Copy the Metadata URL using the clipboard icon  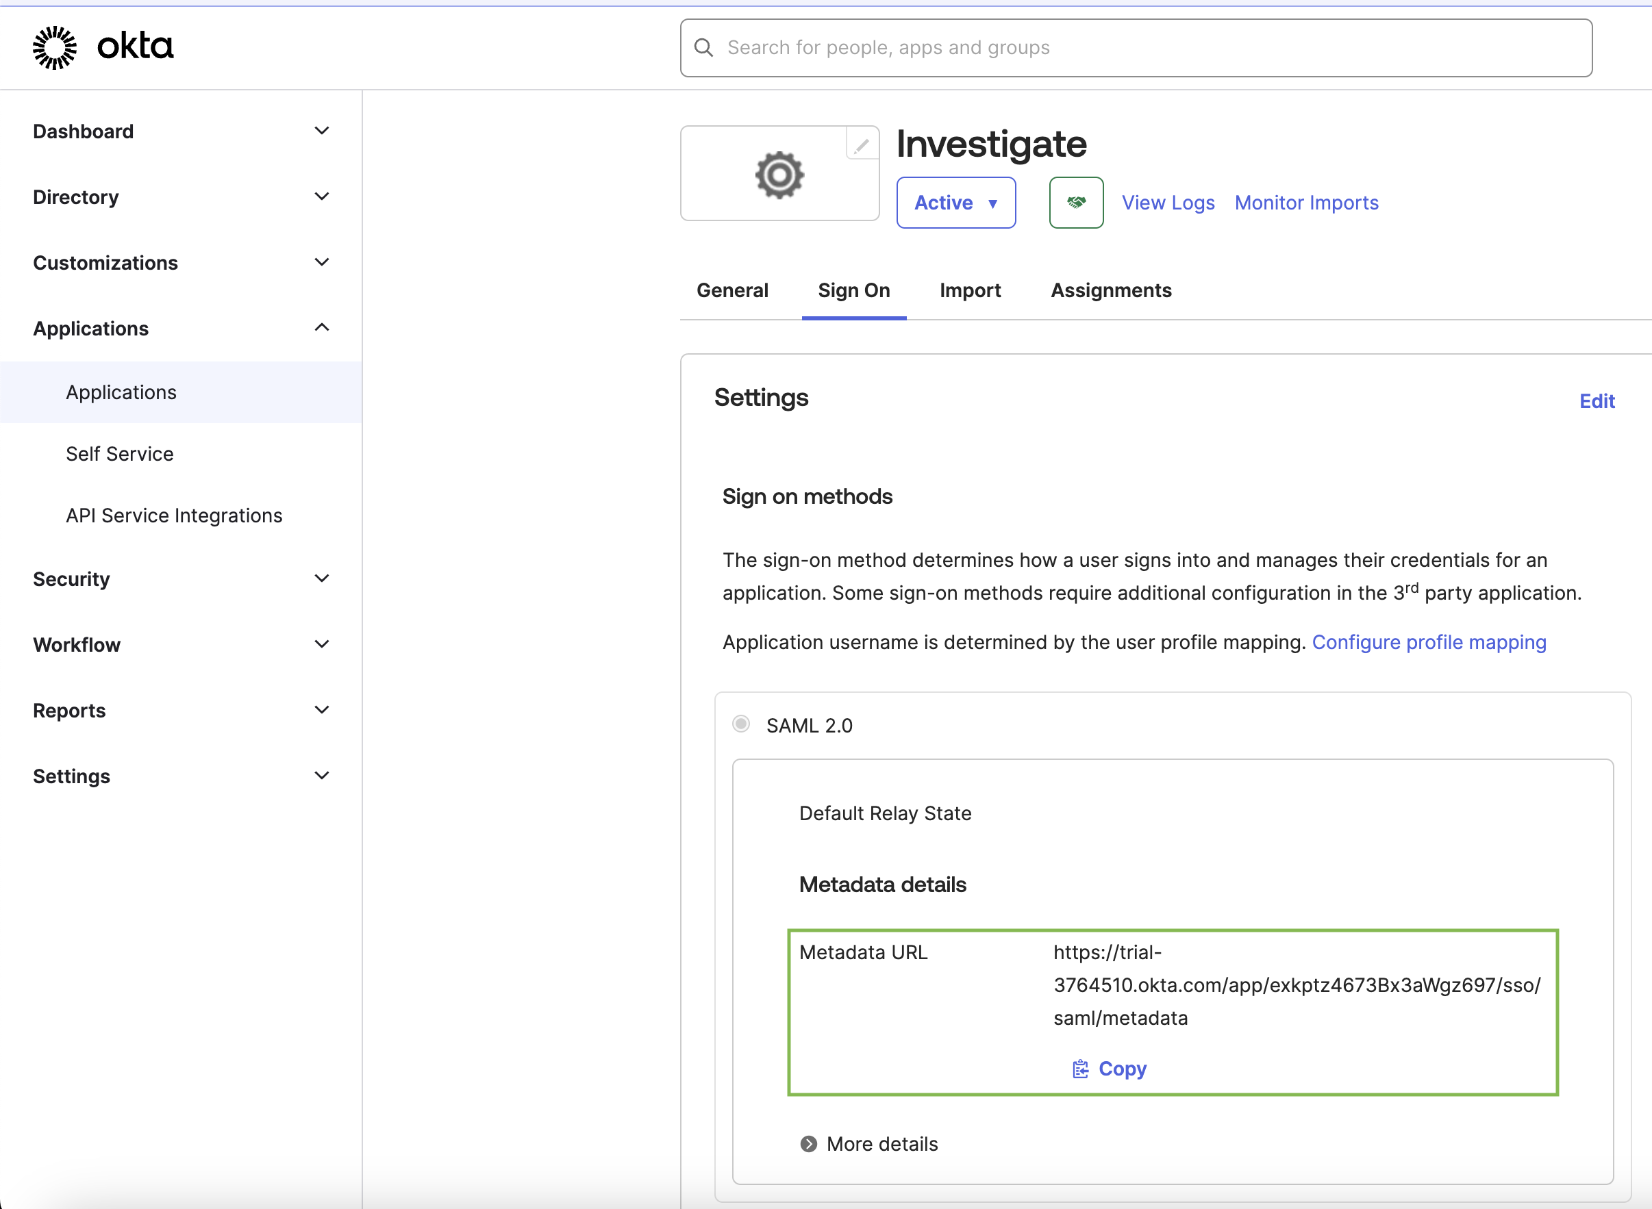(1081, 1069)
